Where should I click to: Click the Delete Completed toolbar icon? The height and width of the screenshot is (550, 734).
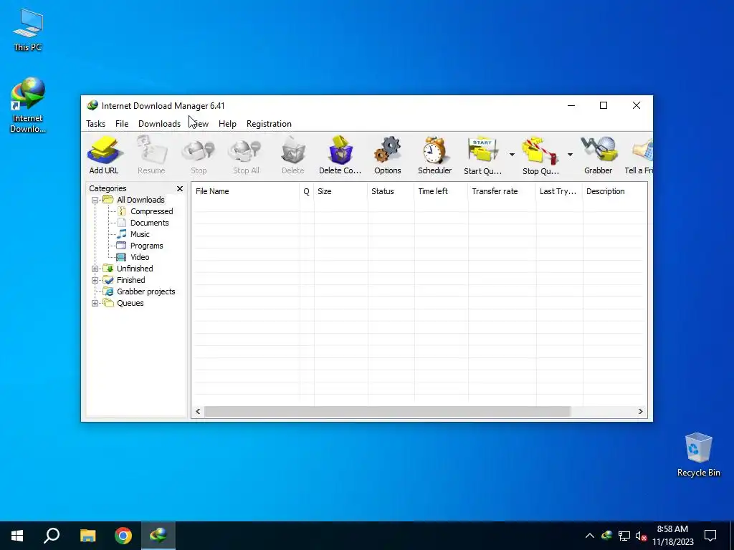pos(340,150)
